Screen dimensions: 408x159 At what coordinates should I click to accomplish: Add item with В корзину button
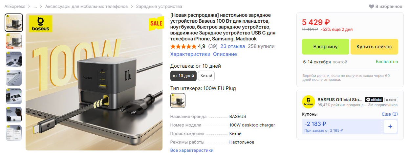point(325,47)
